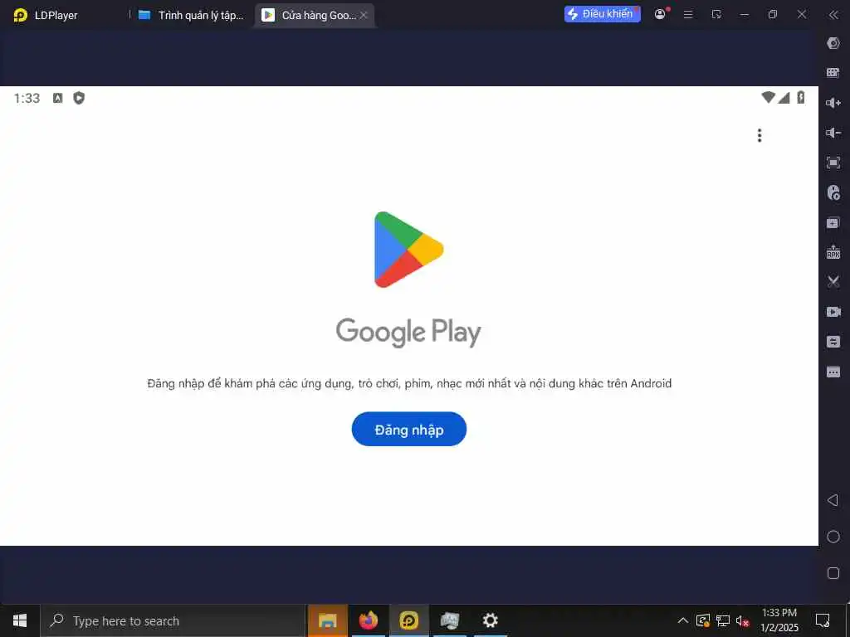This screenshot has width=850, height=637.
Task: Click the install APK icon
Action: pos(833,252)
